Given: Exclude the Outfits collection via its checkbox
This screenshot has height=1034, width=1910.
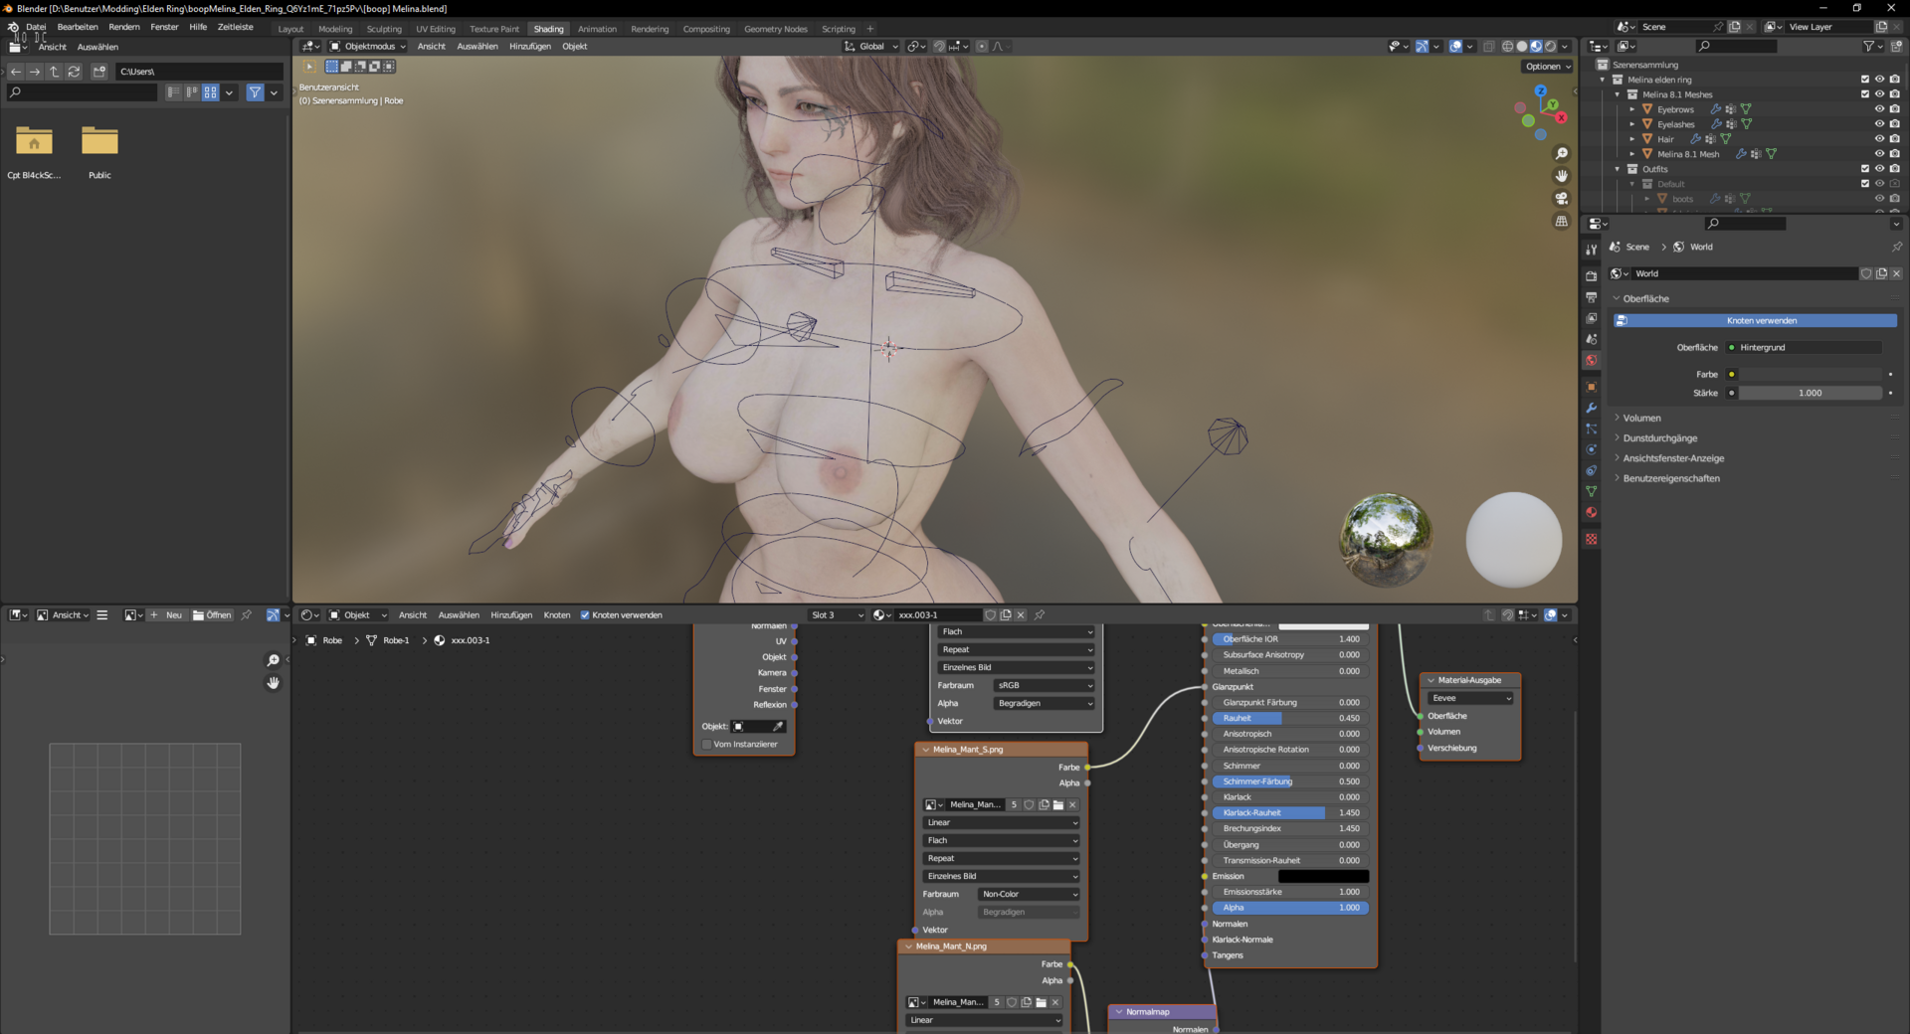Looking at the screenshot, I should [1865, 169].
